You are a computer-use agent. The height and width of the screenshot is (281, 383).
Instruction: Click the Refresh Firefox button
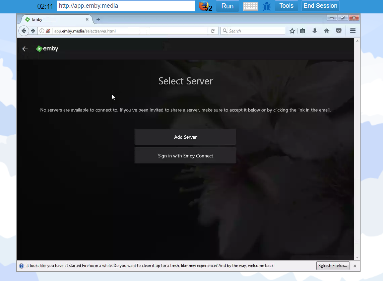click(x=333, y=266)
